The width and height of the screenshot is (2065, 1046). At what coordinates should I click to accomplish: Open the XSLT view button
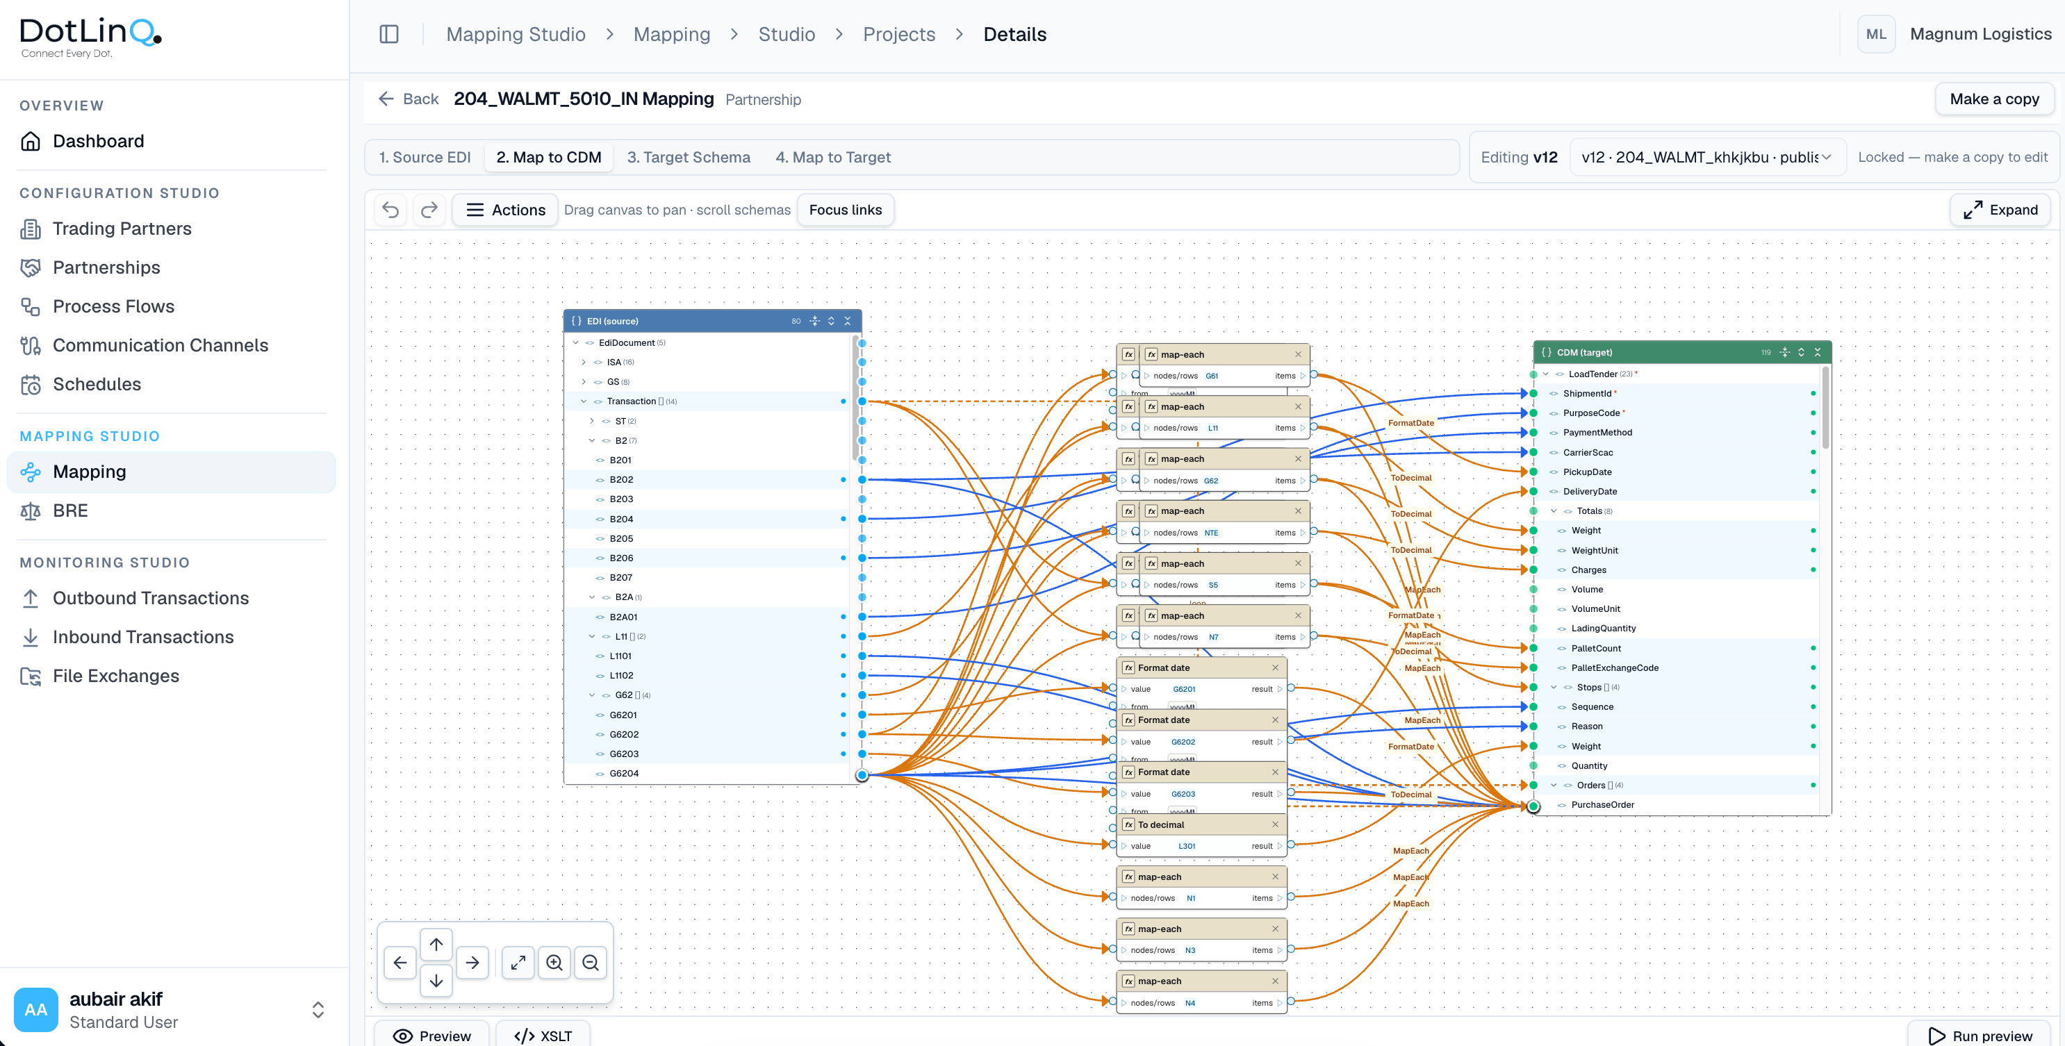coord(543,1036)
